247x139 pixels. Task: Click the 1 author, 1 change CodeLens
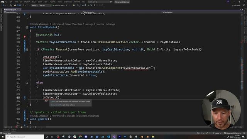105,24
